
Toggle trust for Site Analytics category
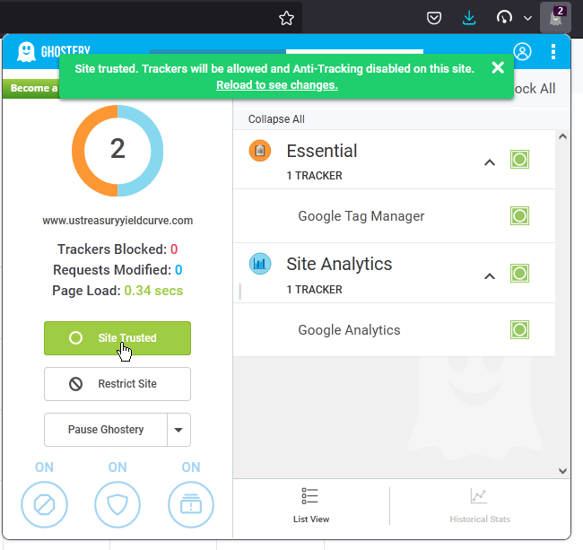tap(519, 274)
